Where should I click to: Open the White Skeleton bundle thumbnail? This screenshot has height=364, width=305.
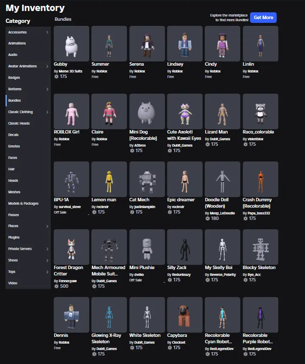point(147,315)
